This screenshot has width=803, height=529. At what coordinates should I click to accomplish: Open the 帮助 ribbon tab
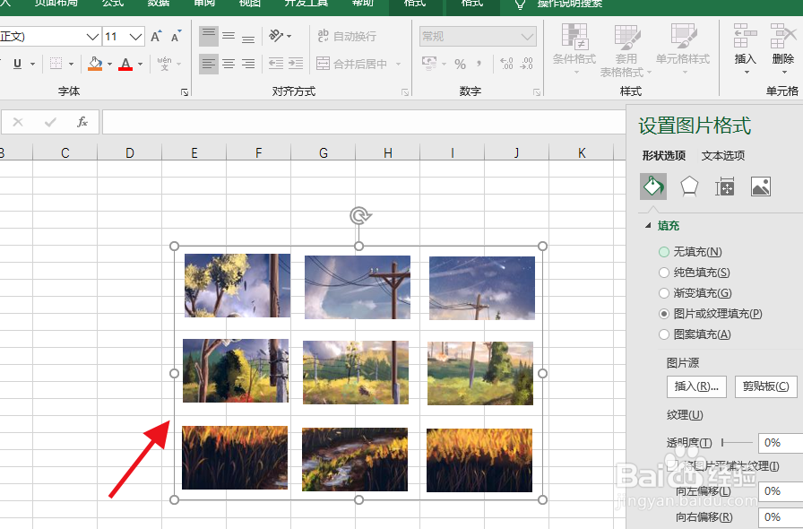[363, 4]
